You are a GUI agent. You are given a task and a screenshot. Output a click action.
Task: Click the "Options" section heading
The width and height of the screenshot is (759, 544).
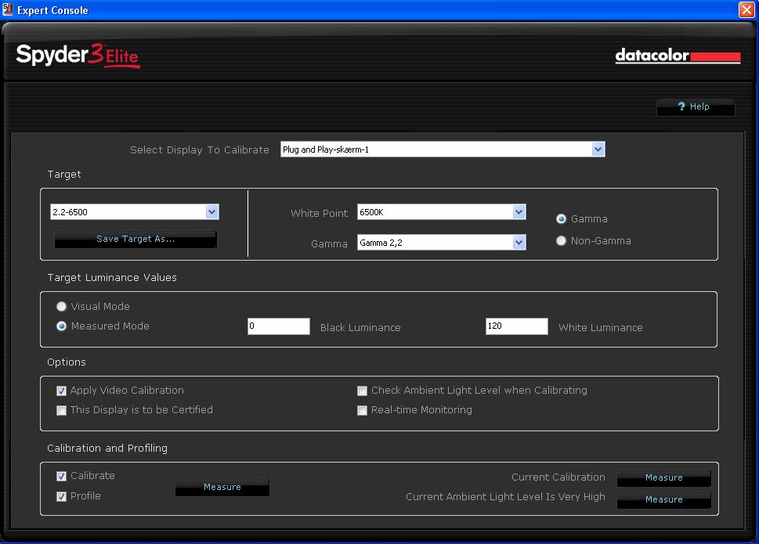tap(67, 362)
